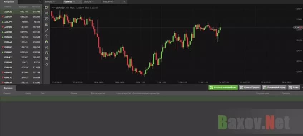Select the GBPCAD symbol row
The width and height of the screenshot is (303, 136).
tap(20, 77)
